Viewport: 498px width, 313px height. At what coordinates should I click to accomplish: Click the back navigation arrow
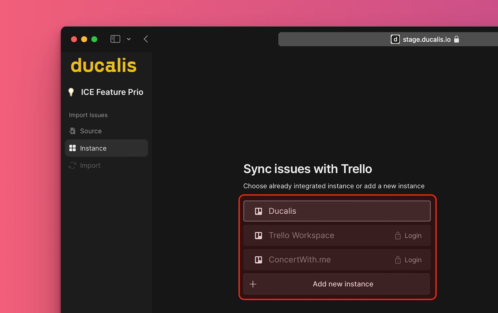(x=145, y=39)
